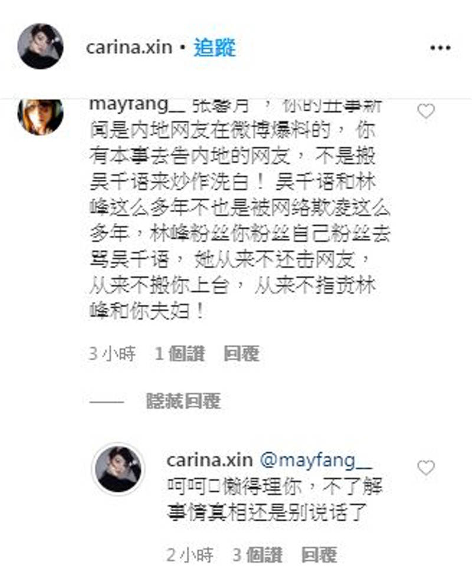The width and height of the screenshot is (472, 574).
Task: View likes on reply via 3 個讚
Action: click(x=257, y=555)
